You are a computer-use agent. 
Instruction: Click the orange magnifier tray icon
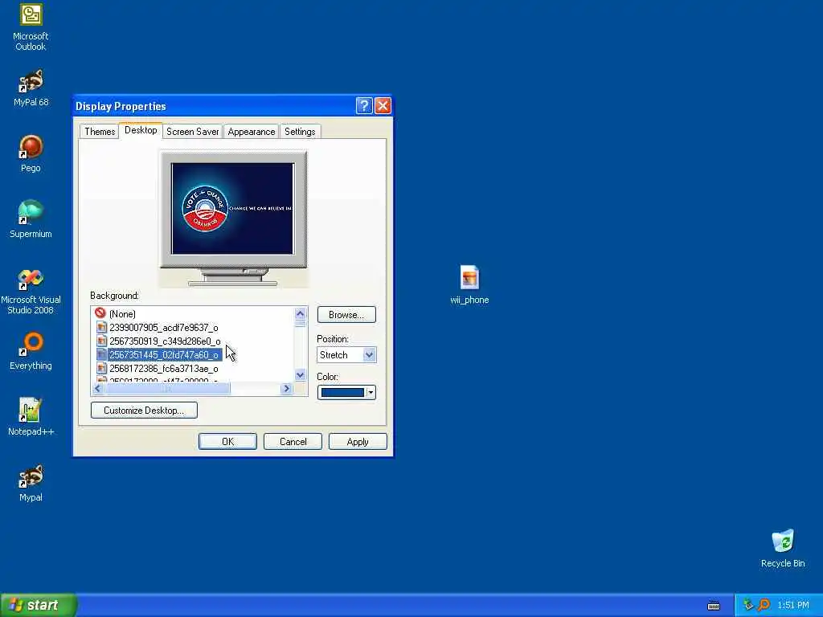point(764,605)
